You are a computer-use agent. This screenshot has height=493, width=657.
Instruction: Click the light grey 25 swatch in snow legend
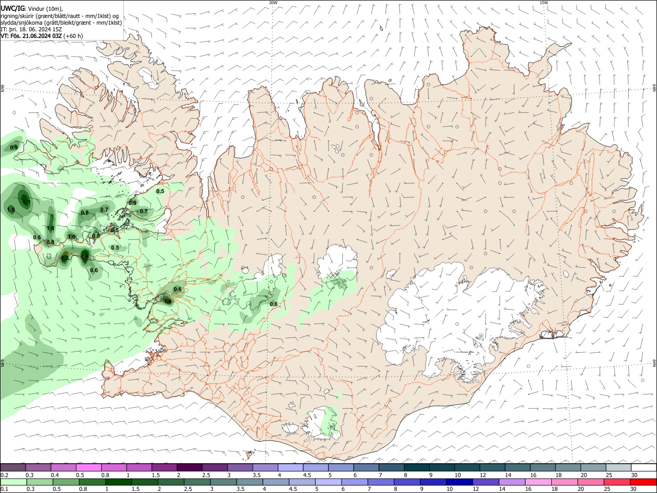click(x=618, y=467)
